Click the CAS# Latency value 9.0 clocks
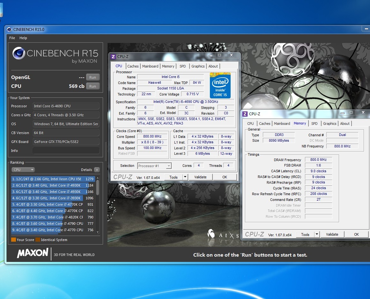Viewport: 370px width, 299px height. (x=318, y=171)
